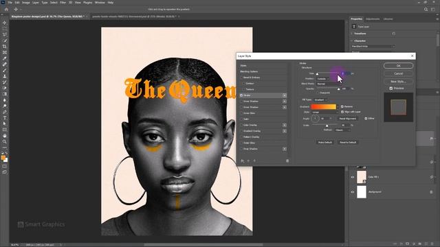Click the stroke Opacity slider handle

point(338,89)
